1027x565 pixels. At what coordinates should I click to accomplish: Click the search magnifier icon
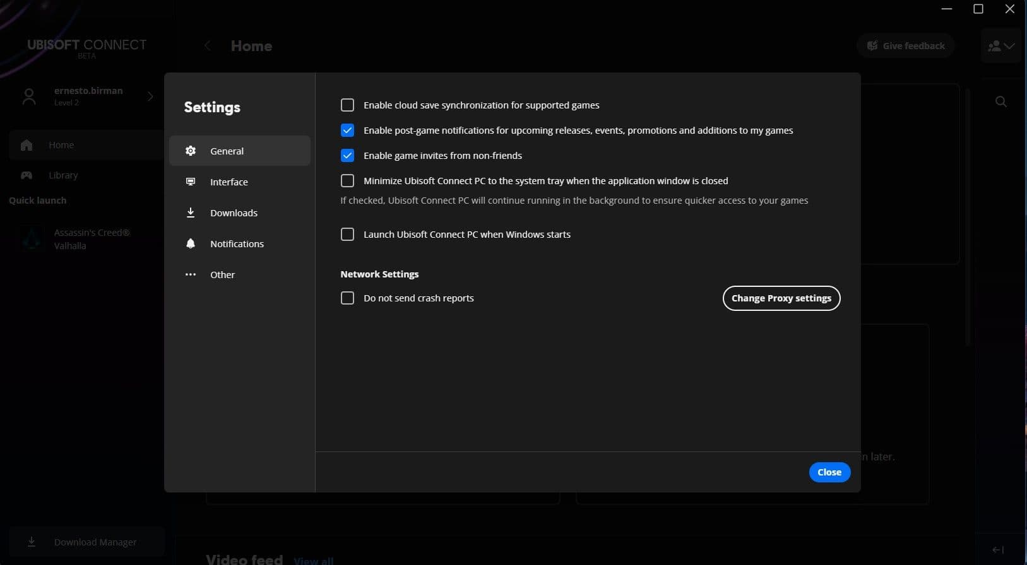point(1000,102)
